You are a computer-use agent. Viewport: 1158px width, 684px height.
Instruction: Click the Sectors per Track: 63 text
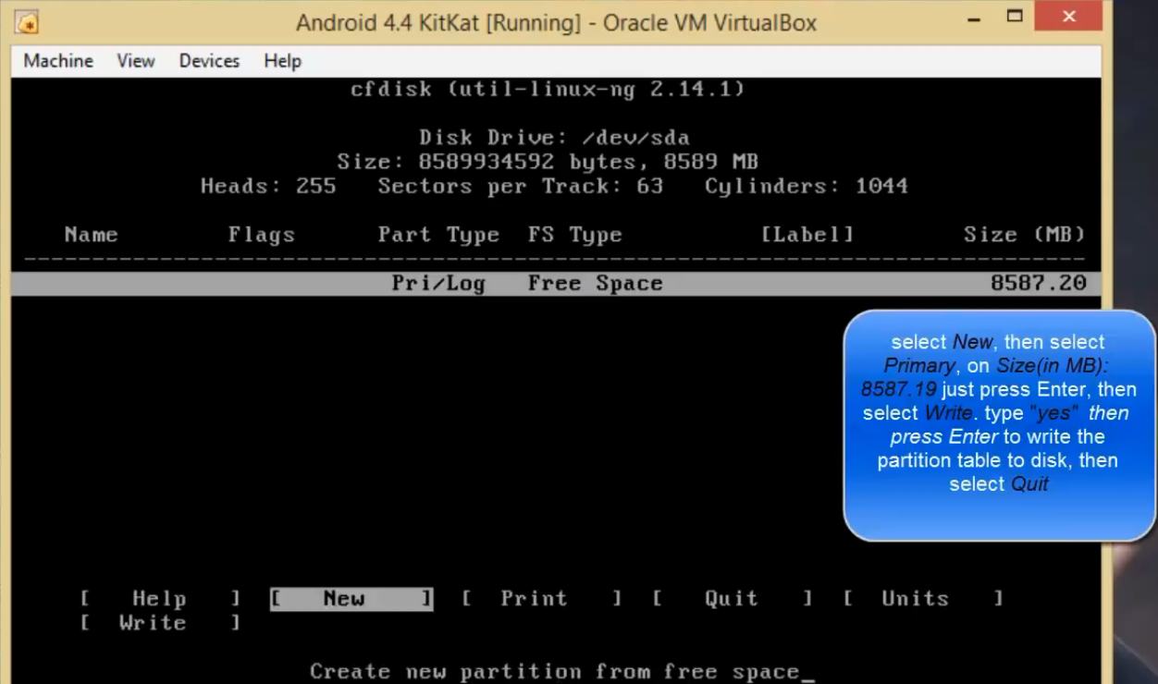tap(521, 186)
